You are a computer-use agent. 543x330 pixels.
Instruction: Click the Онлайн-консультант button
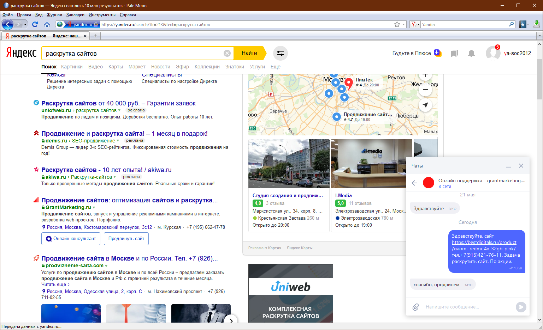(x=71, y=239)
